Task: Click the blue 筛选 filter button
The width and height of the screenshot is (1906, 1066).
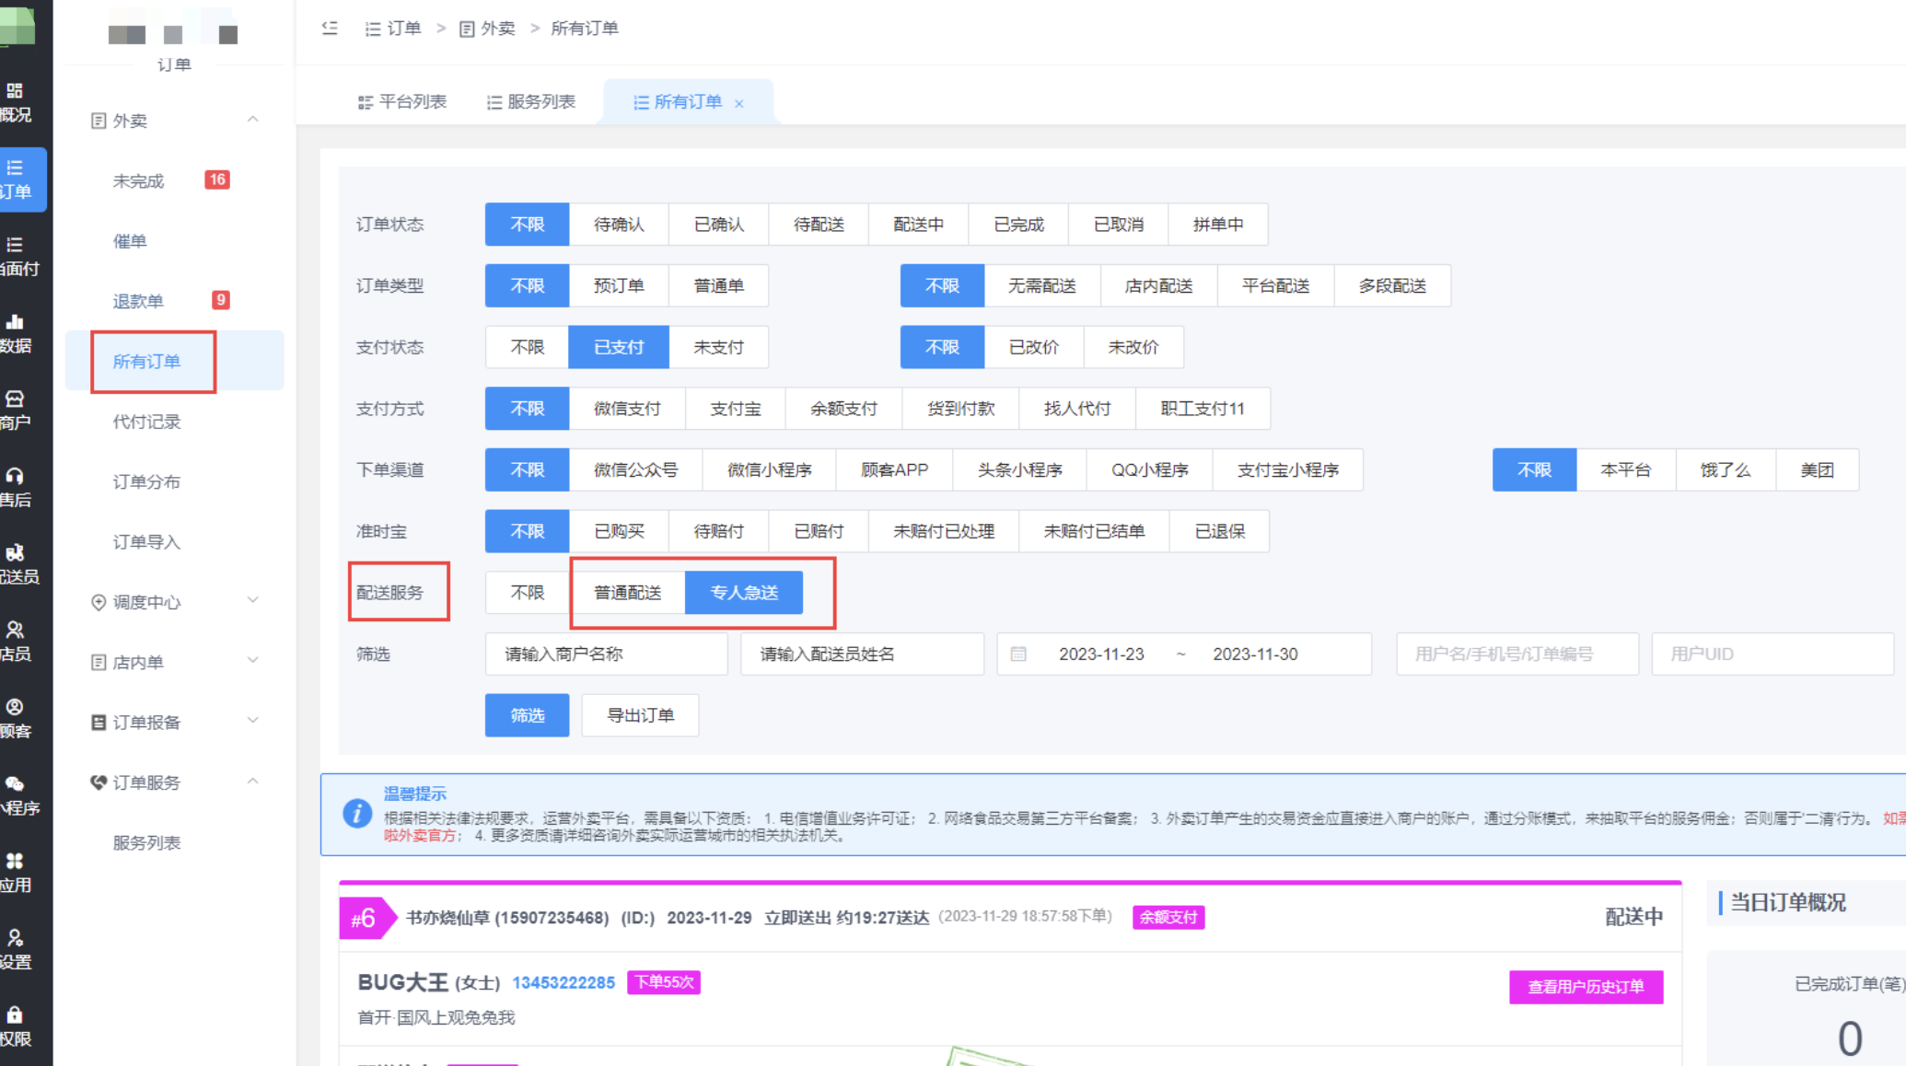Action: (x=527, y=715)
